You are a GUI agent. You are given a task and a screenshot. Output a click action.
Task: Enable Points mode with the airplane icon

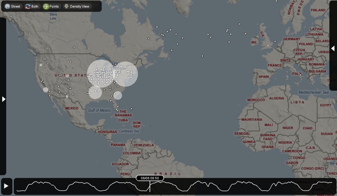51,6
